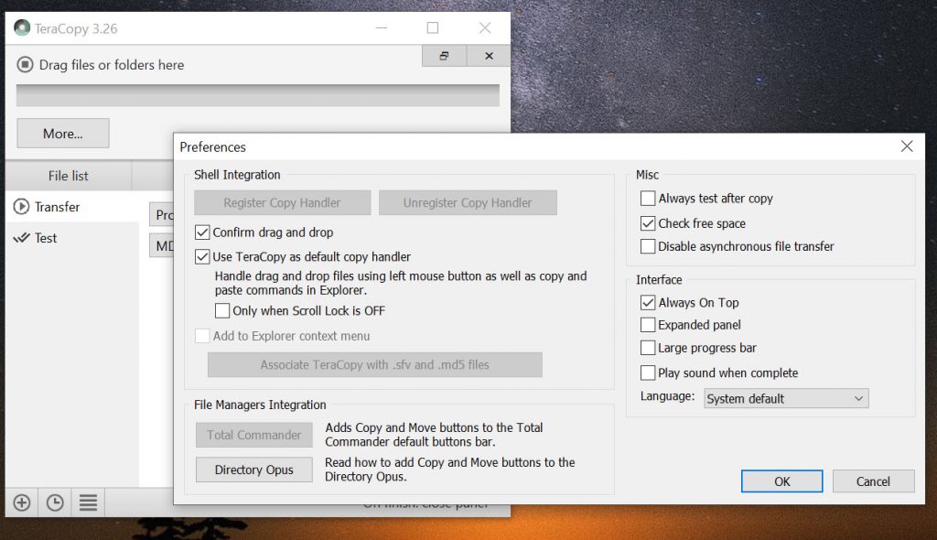Screen dimensions: 937x540
Task: Confirm preferences with OK
Action: pyautogui.click(x=781, y=481)
